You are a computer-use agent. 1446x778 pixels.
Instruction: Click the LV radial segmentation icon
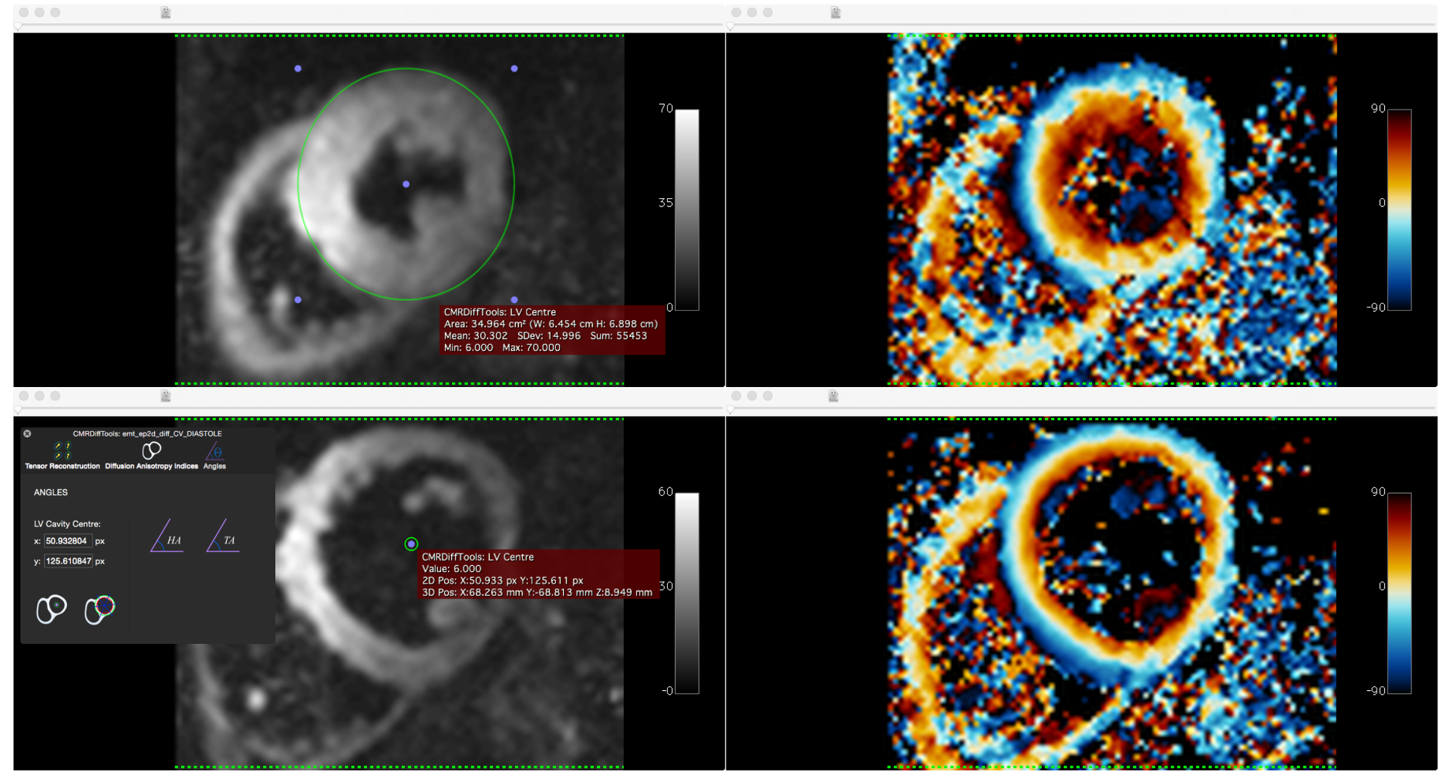pos(99,609)
